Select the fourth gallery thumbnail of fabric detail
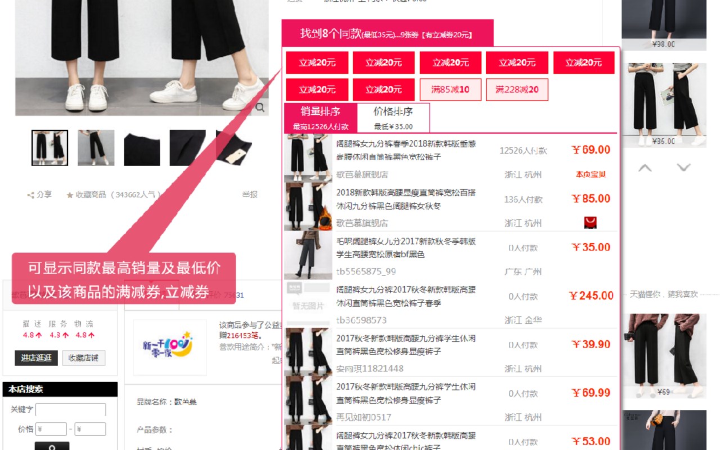The image size is (720, 450). click(187, 148)
